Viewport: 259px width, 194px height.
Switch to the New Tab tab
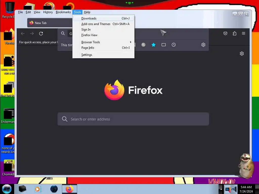50,23
